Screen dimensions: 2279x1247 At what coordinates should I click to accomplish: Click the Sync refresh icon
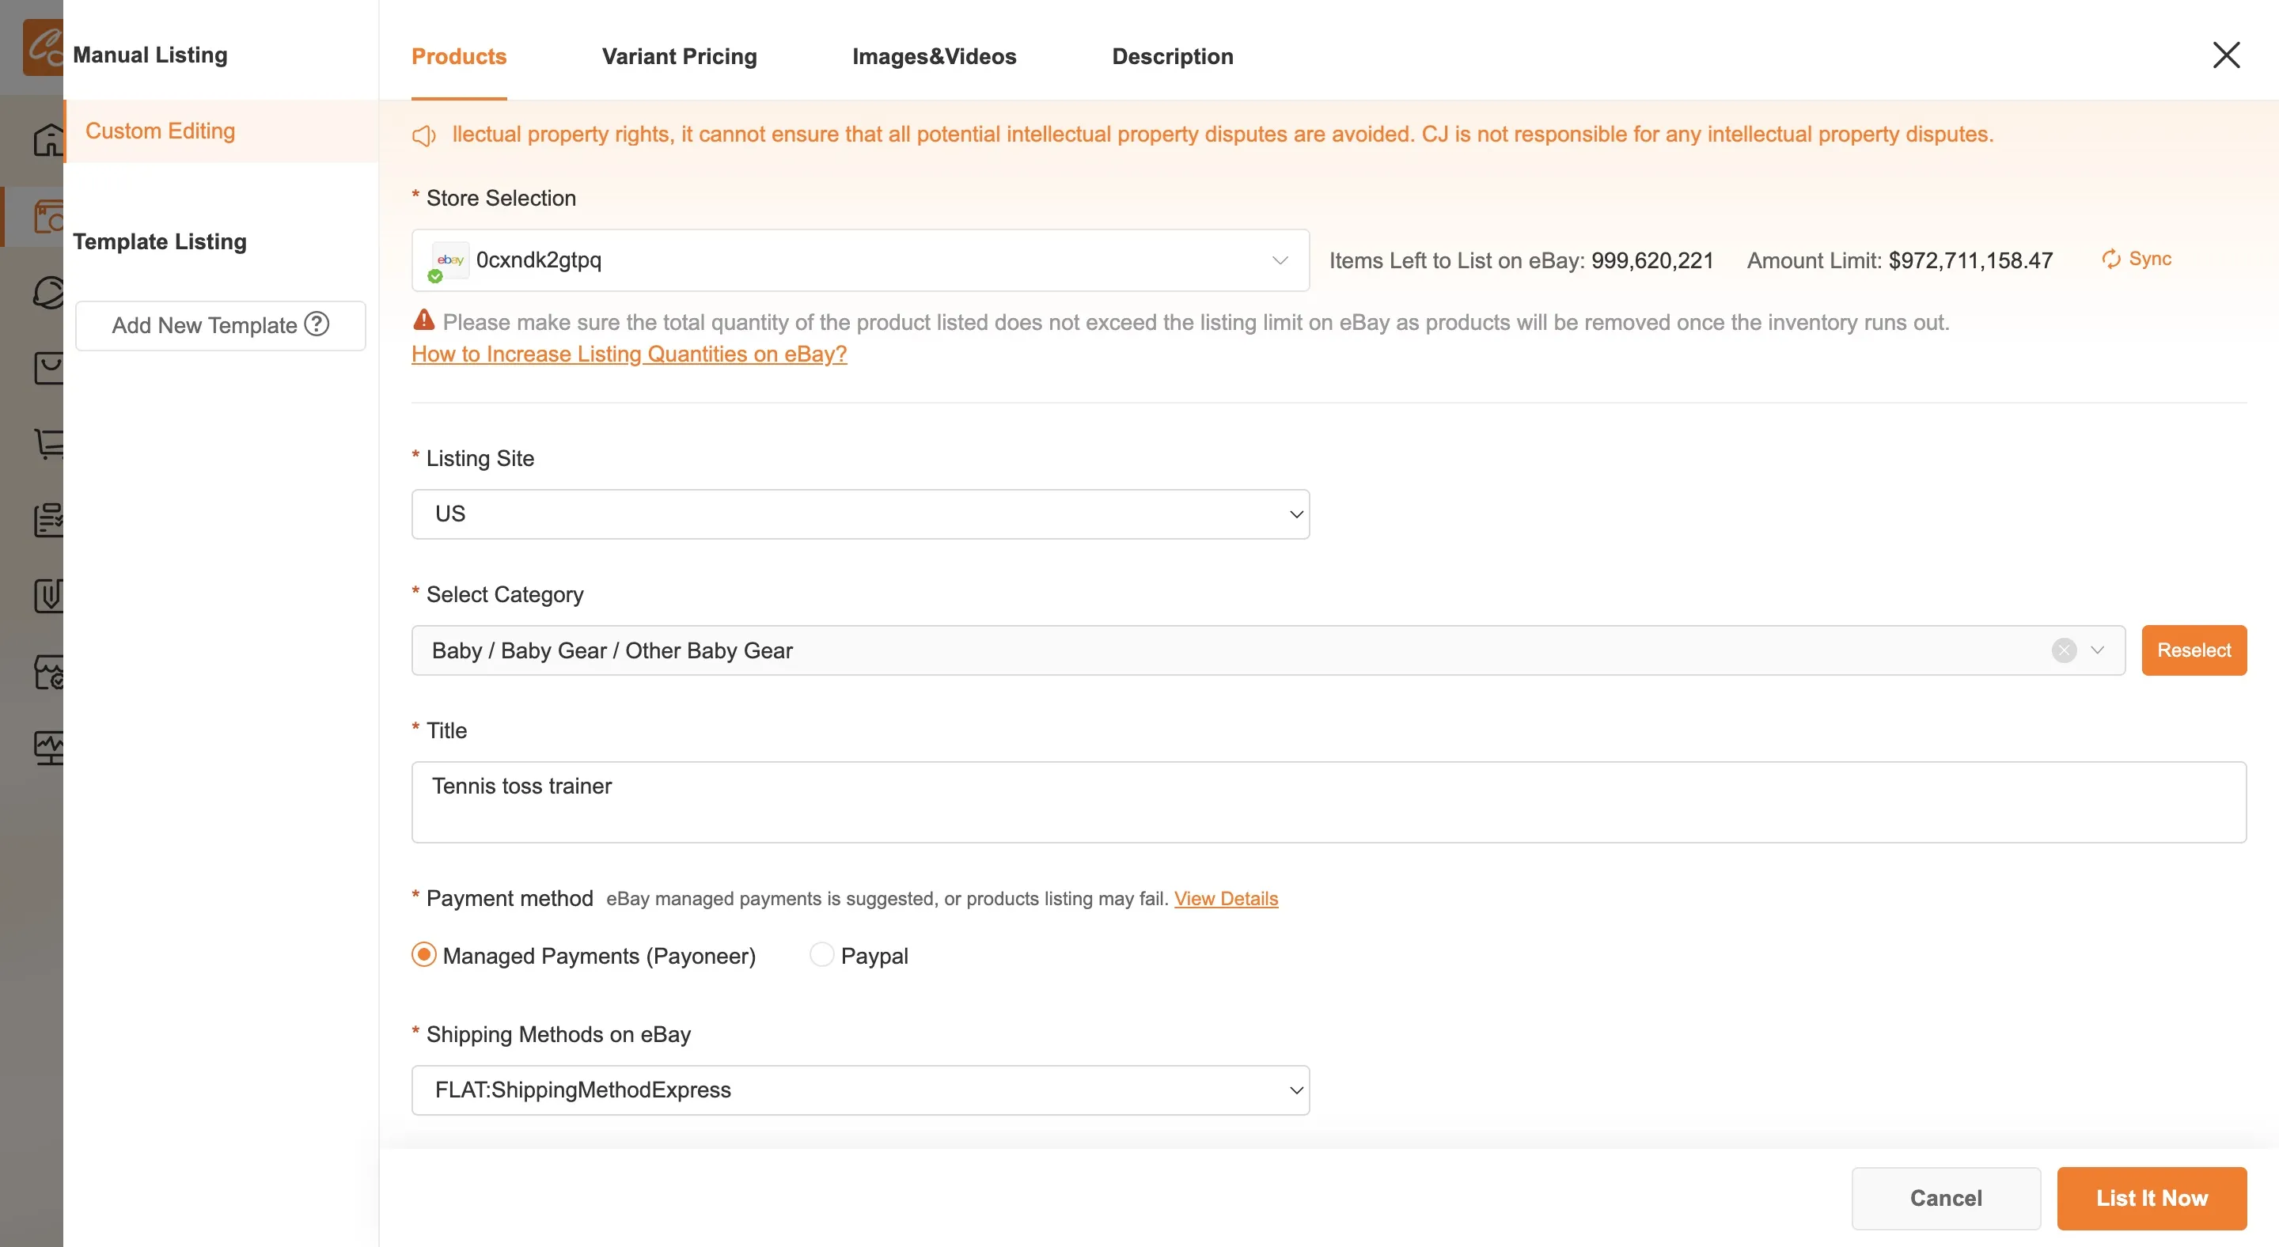coord(2112,259)
